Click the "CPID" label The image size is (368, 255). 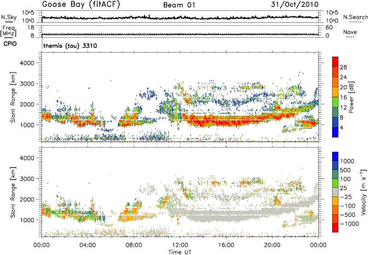click(x=10, y=44)
